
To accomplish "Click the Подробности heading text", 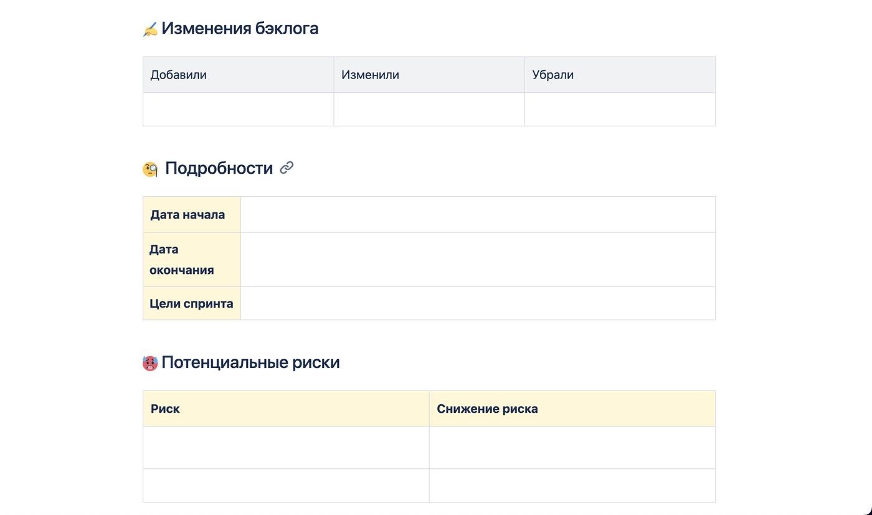I will [x=219, y=168].
